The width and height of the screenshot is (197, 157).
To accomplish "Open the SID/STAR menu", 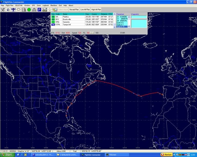I will click(19, 5).
